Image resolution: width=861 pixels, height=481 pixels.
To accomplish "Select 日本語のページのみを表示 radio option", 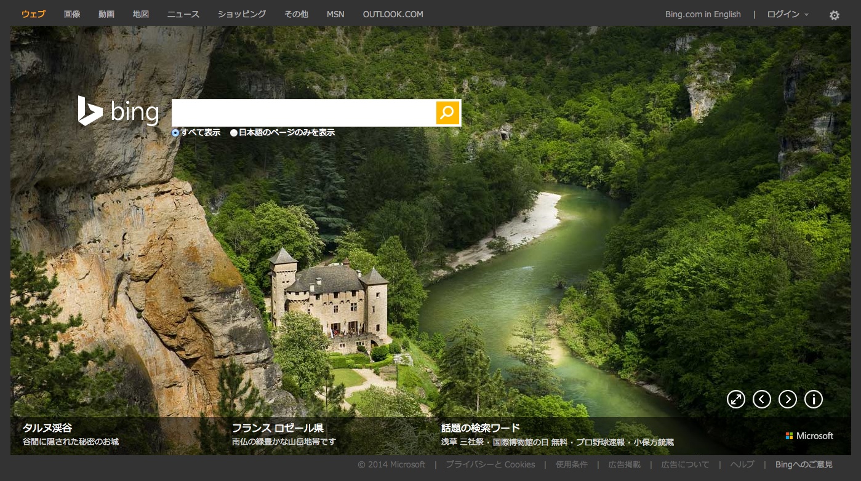I will pyautogui.click(x=234, y=133).
